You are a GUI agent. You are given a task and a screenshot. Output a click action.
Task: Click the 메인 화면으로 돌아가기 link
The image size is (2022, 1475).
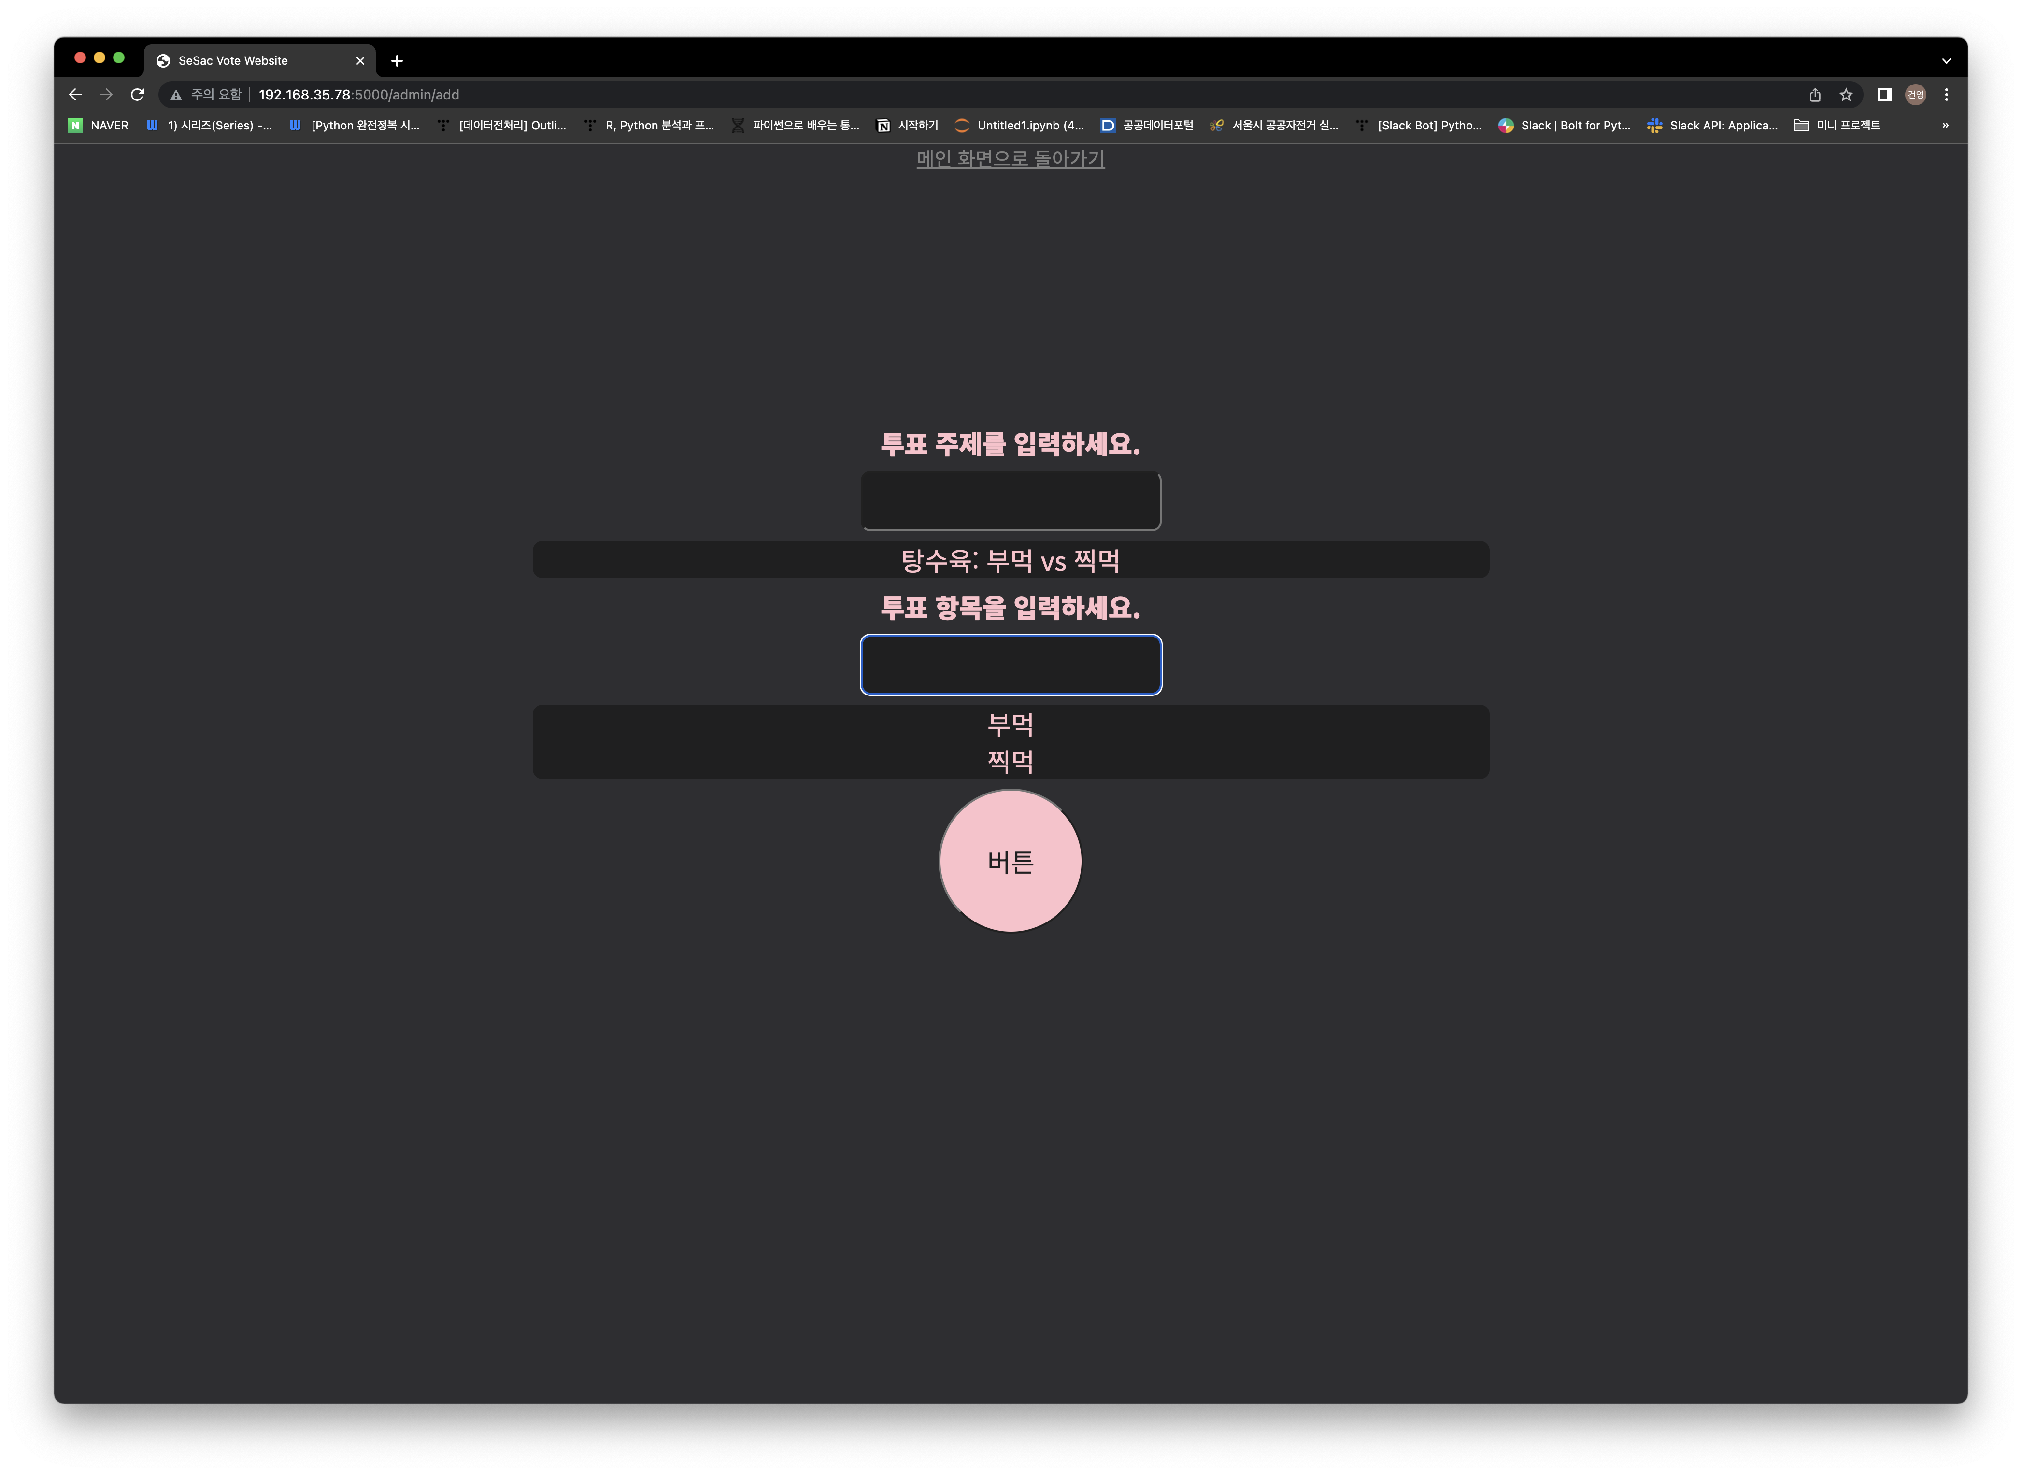[x=1011, y=159]
